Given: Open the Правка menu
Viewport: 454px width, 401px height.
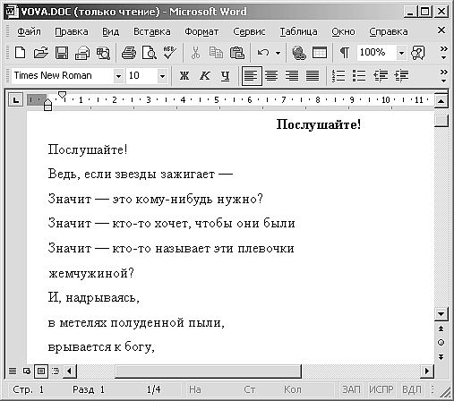Looking at the screenshot, I should point(72,31).
